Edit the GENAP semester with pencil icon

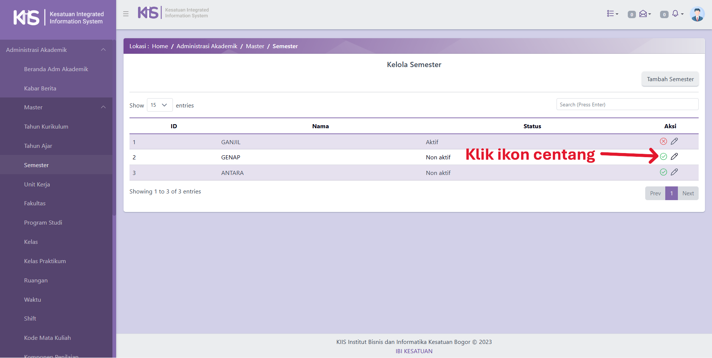click(x=674, y=156)
